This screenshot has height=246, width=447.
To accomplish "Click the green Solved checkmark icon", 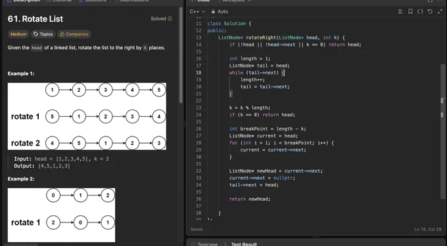I will [170, 19].
